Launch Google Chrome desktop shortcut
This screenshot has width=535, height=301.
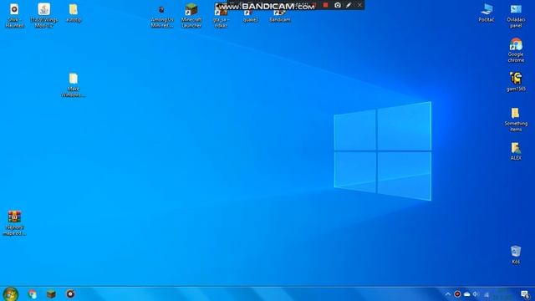coord(516,50)
